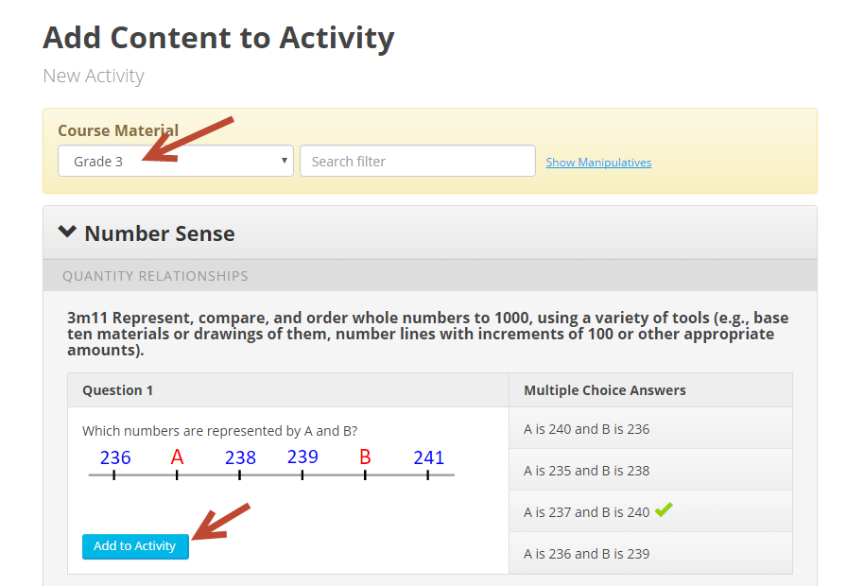Screen dimensions: 864x586
Task: Click the Add to Activity button
Action: [135, 546]
